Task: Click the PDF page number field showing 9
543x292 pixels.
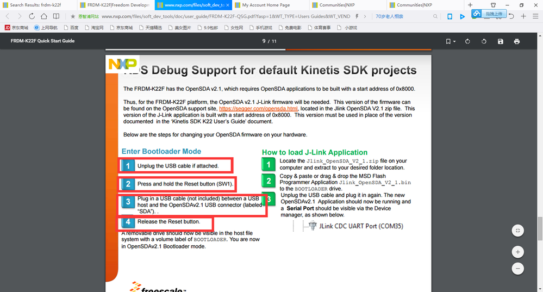Action: pos(264,41)
